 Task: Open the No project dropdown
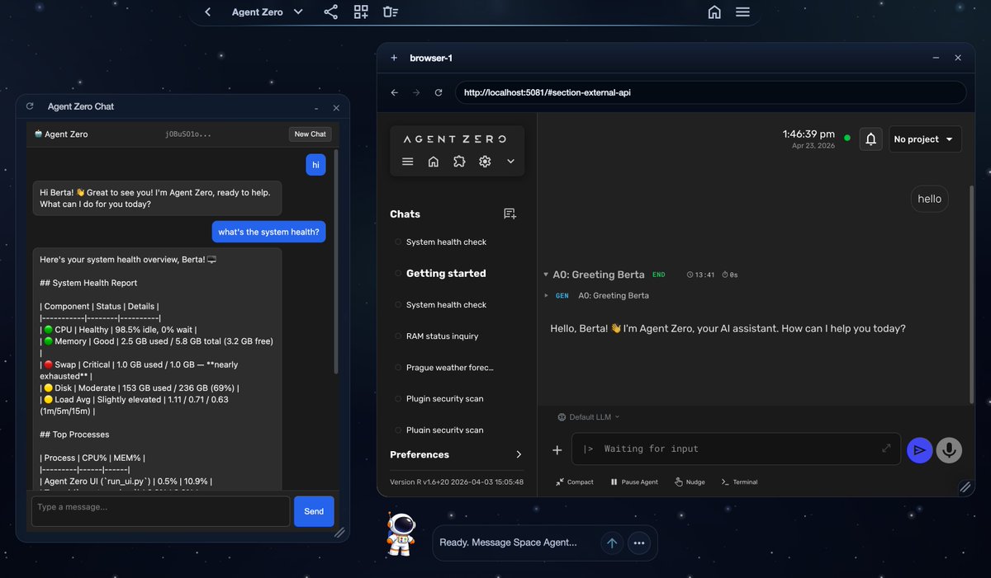[925, 139]
